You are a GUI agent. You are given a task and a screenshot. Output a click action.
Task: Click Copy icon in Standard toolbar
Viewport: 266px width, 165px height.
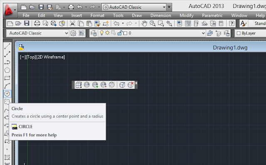[81, 23]
